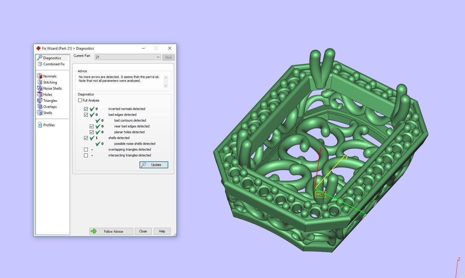The height and width of the screenshot is (278, 465).
Task: Open the Normals fix icon
Action: click(40, 76)
